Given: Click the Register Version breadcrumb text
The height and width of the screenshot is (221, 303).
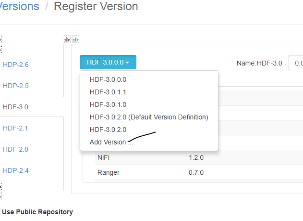Looking at the screenshot, I should [x=96, y=7].
